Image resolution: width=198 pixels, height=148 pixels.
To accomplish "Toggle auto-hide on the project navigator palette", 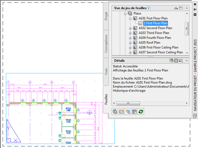I will pos(195,9).
